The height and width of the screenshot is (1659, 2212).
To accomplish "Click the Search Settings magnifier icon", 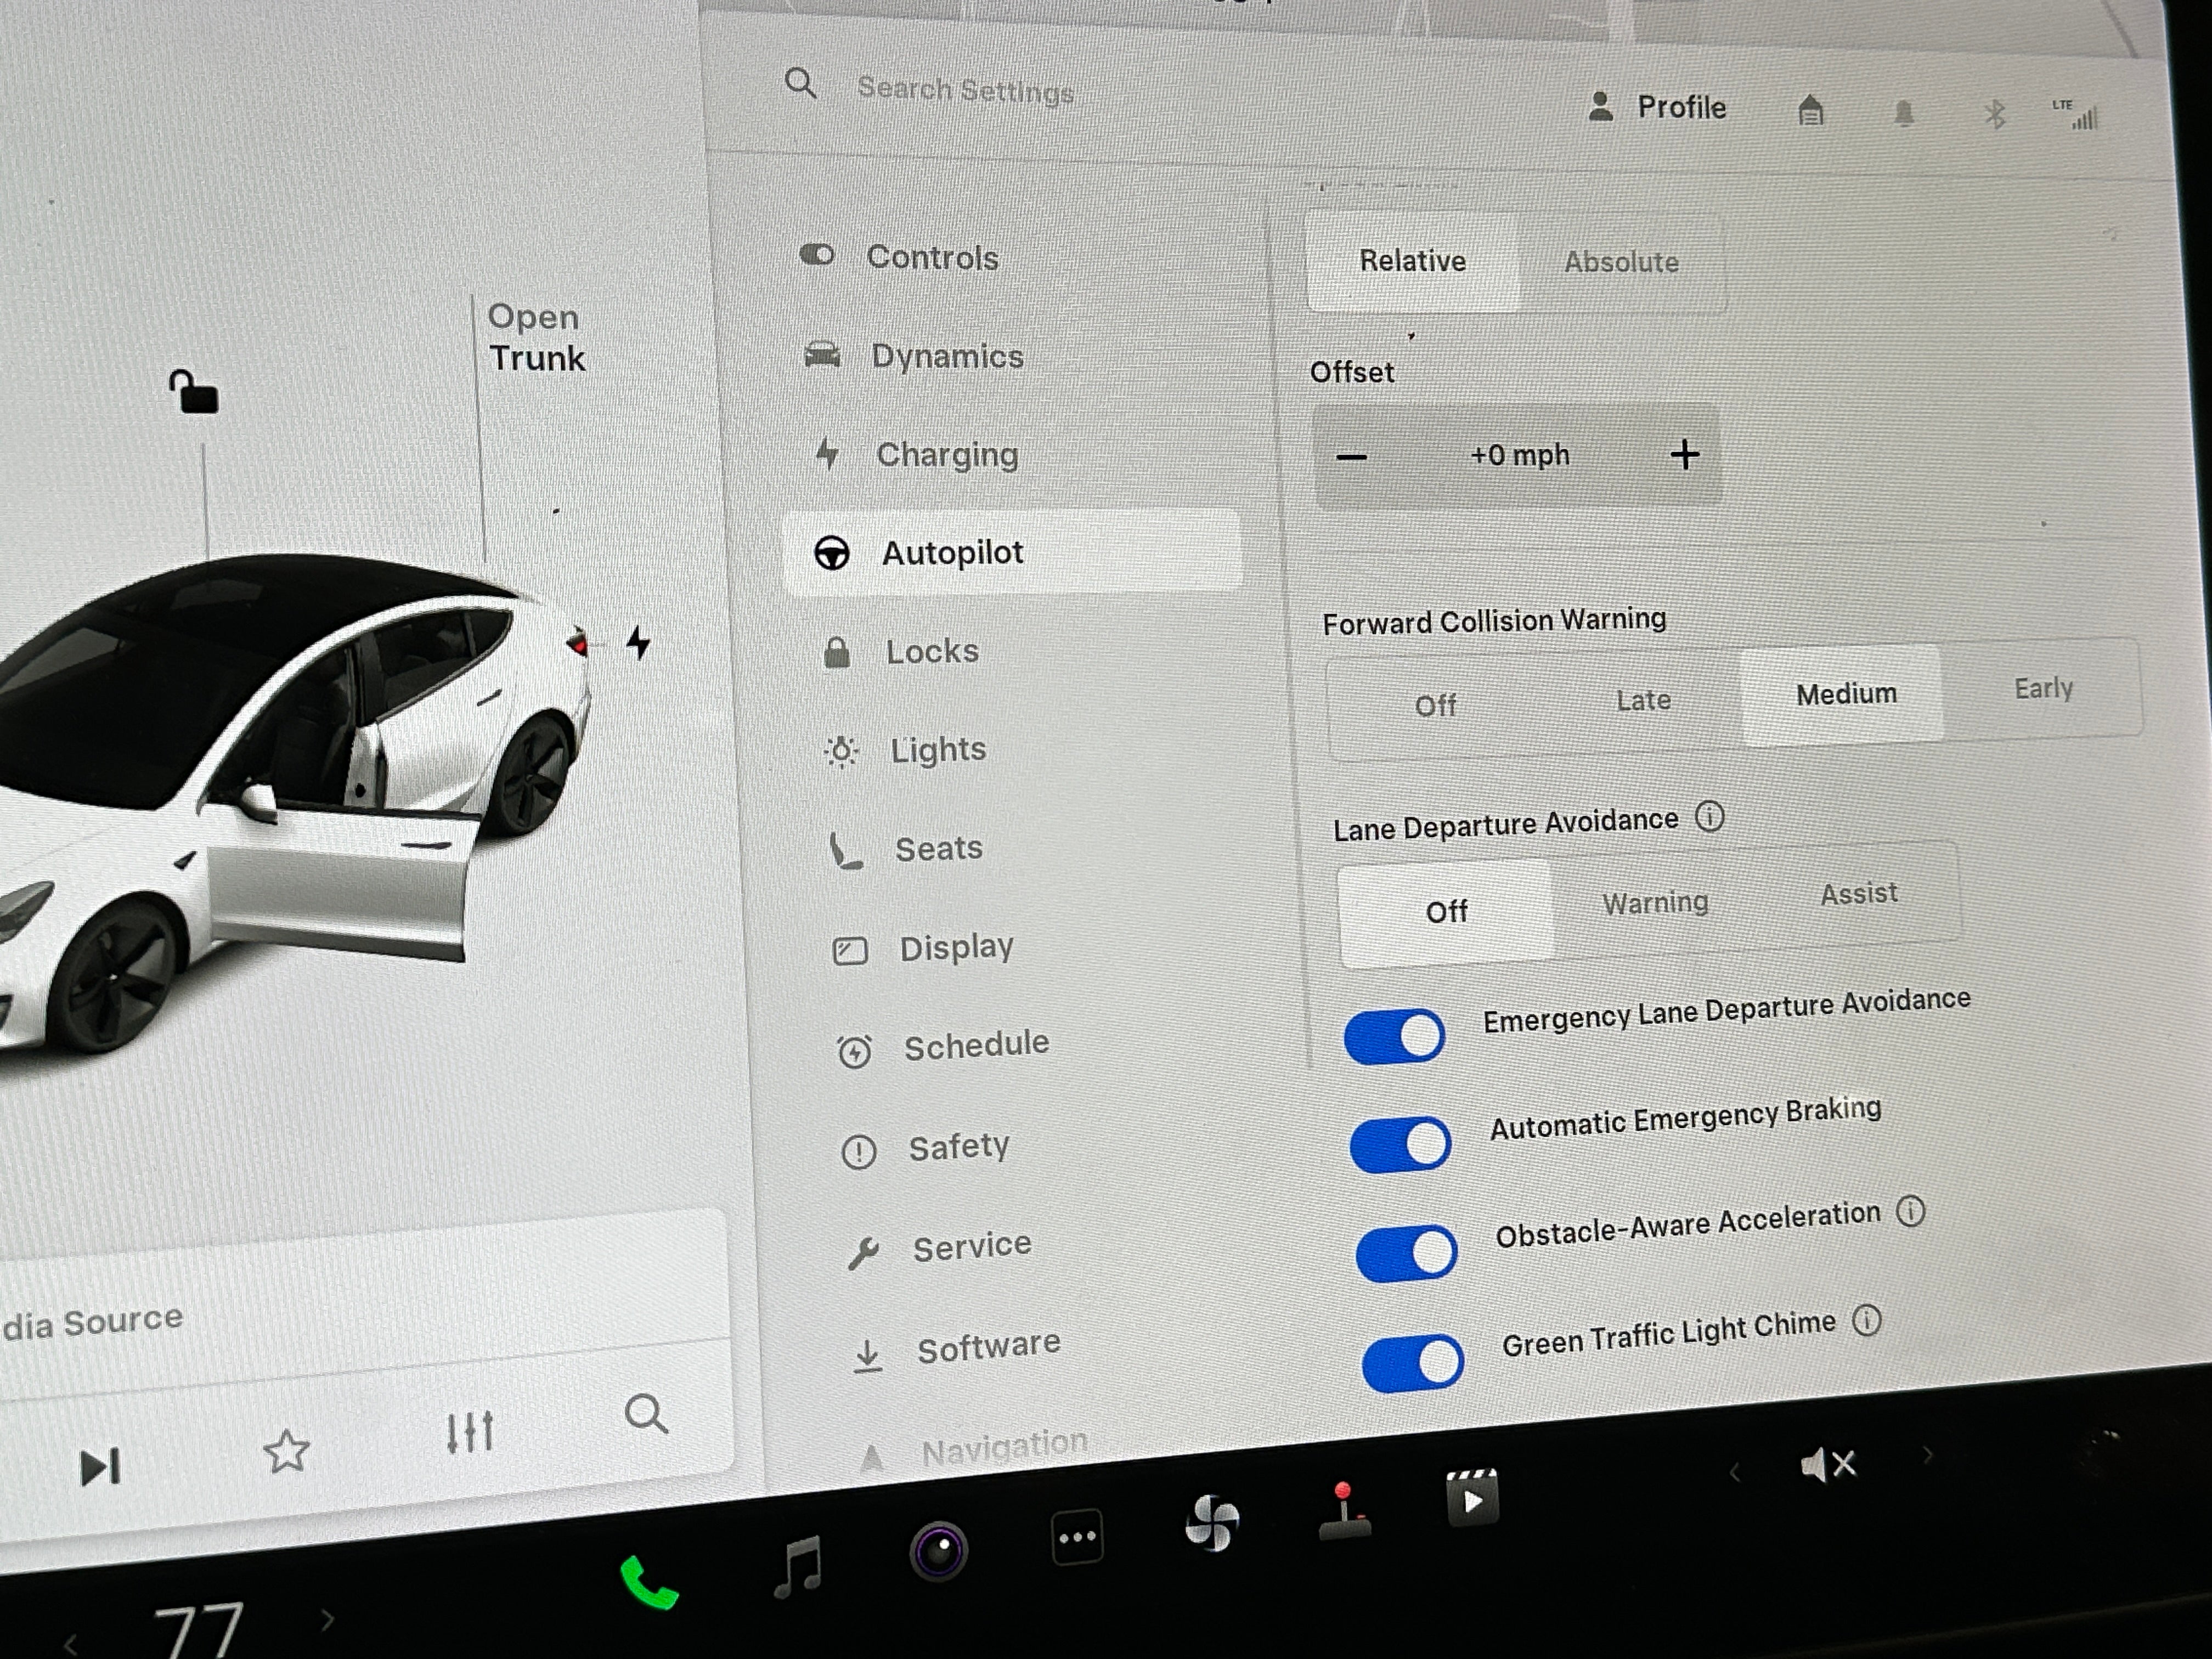I will tap(800, 83).
